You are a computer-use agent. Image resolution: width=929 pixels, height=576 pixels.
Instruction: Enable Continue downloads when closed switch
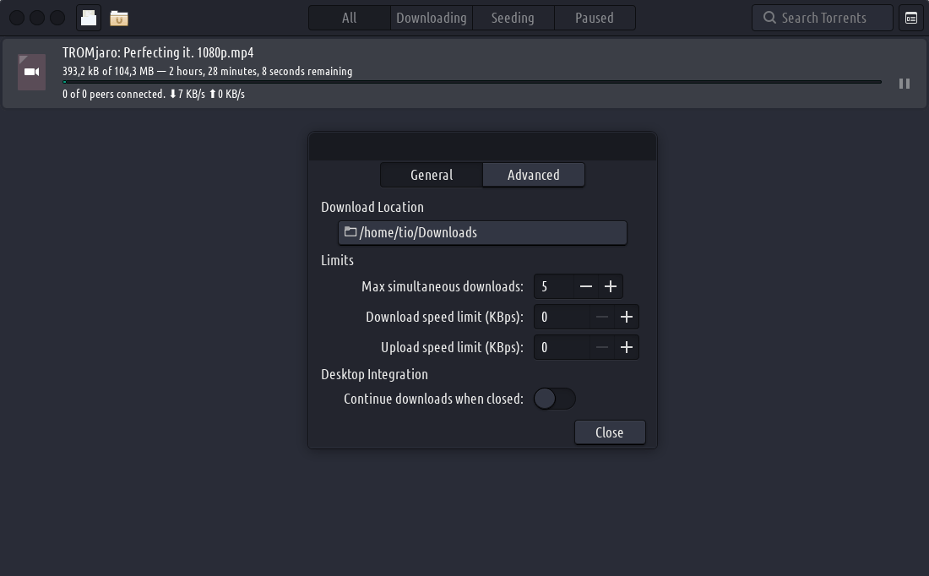(555, 399)
